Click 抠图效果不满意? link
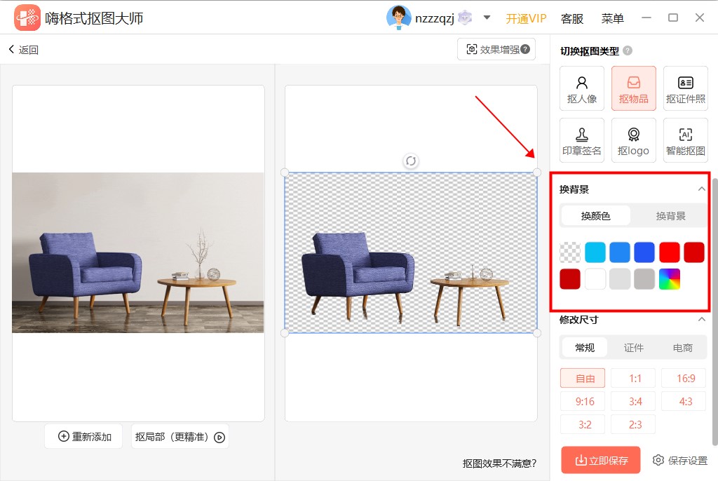 499,463
